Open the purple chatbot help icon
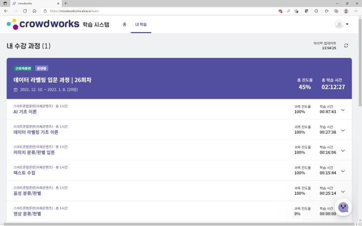362x226 pixels. tap(343, 207)
